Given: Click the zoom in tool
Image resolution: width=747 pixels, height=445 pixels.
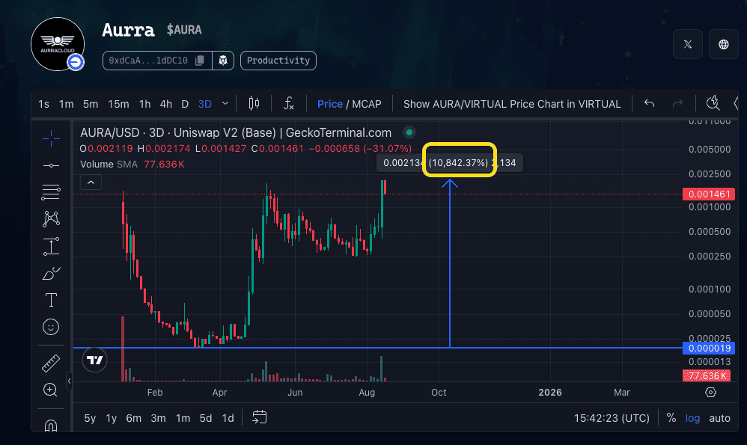Looking at the screenshot, I should 51,390.
